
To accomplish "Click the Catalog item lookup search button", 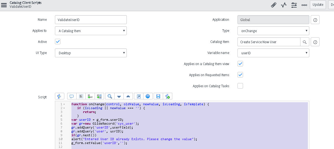I will [x=304, y=42].
